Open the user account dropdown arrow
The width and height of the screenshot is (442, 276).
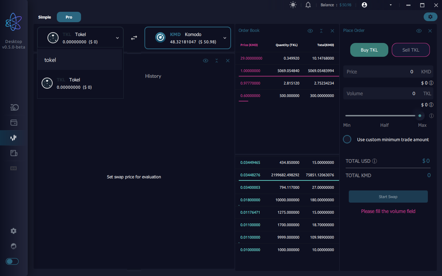coord(391,5)
